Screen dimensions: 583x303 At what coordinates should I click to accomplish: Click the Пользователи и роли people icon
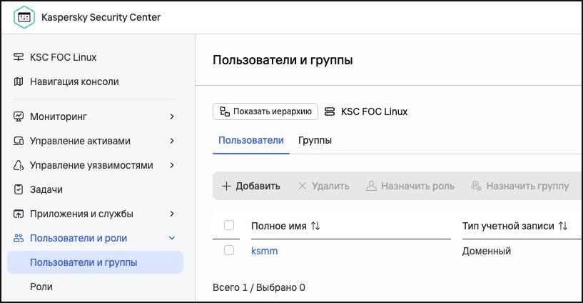coord(19,238)
